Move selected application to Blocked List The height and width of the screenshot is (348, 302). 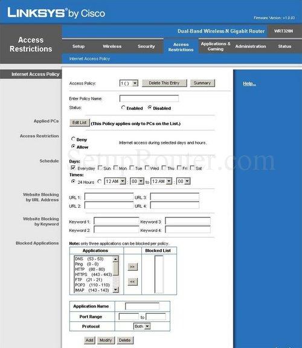click(132, 266)
